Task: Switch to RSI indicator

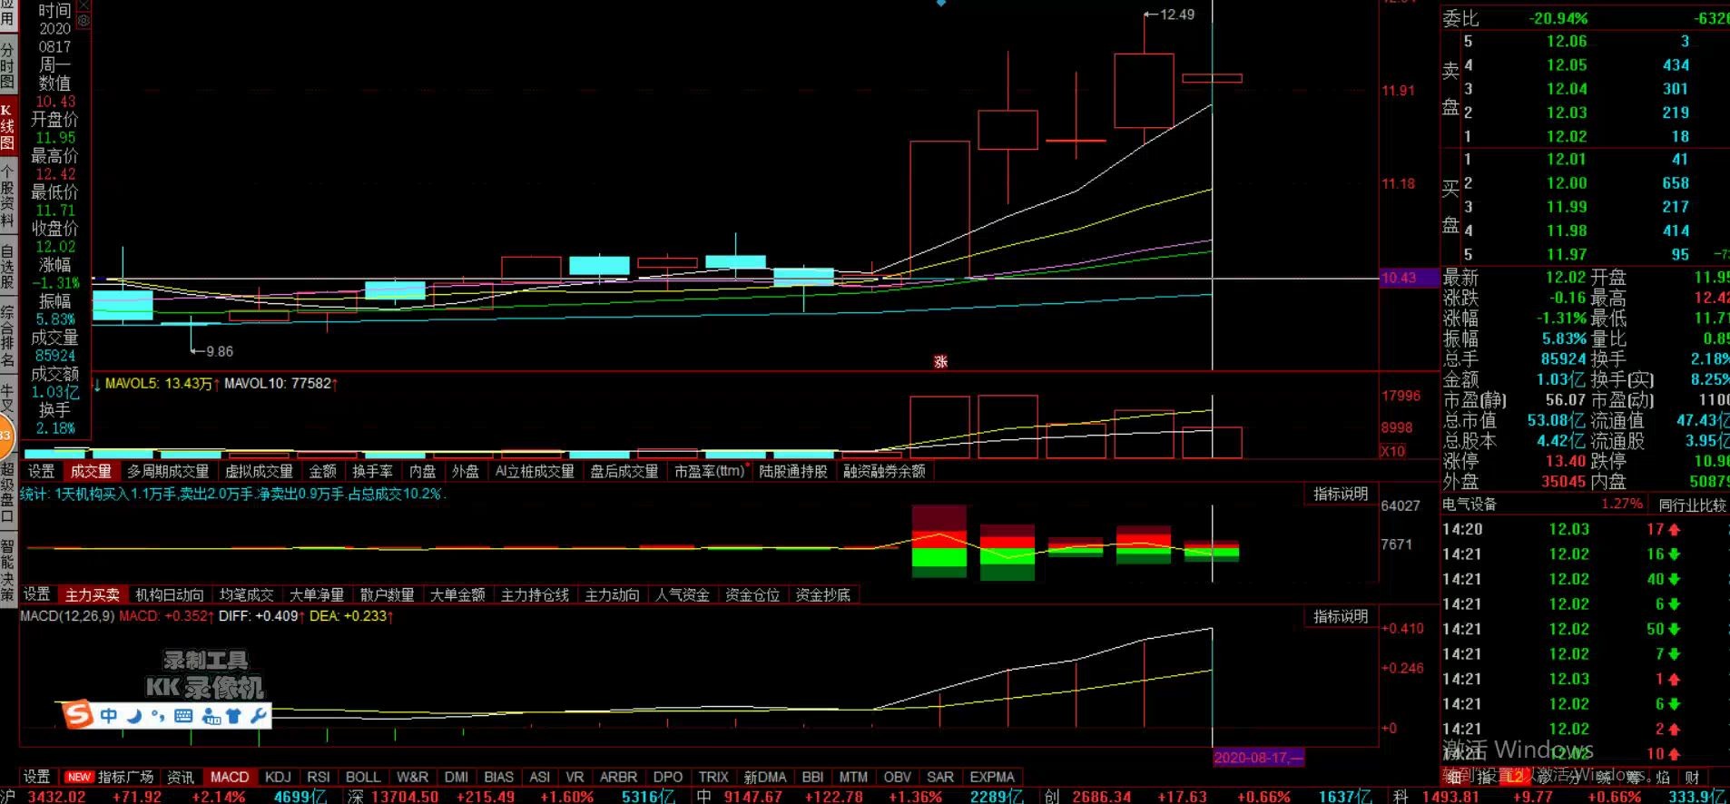Action: [319, 777]
